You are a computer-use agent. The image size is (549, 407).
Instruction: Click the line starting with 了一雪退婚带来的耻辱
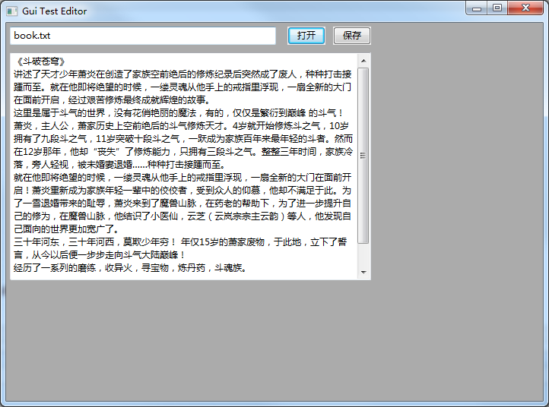(182, 204)
